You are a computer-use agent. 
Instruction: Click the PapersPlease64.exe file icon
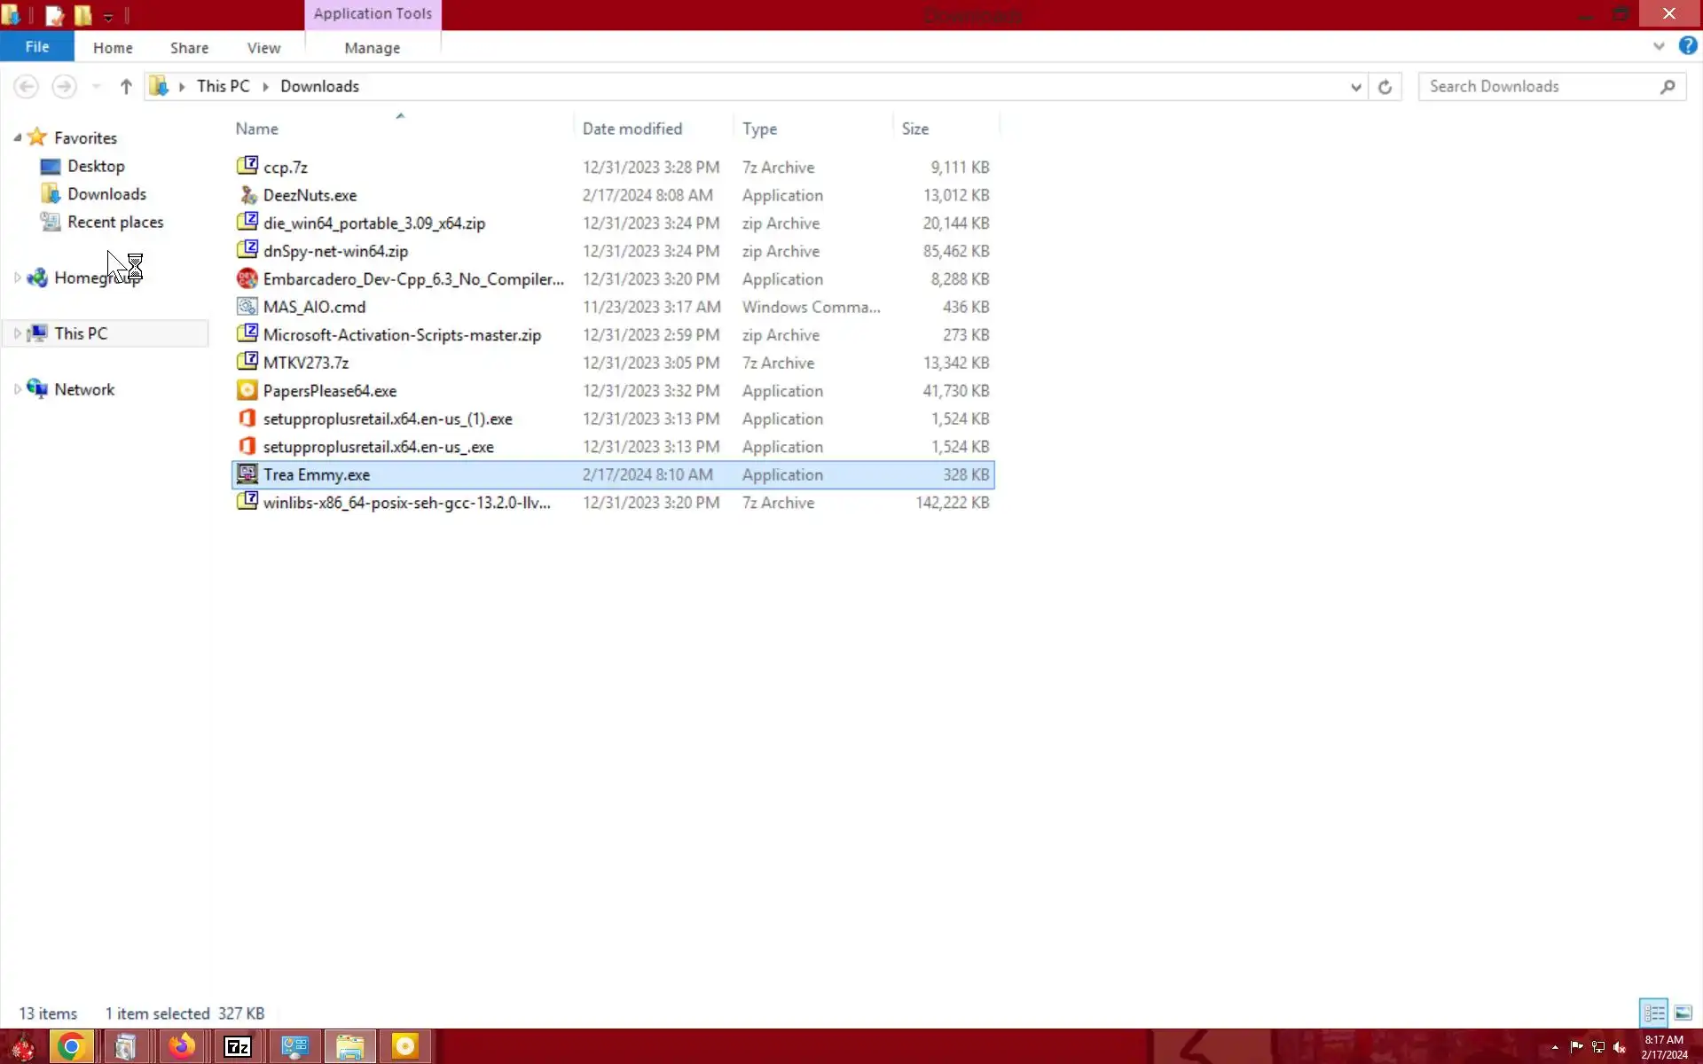[247, 391]
